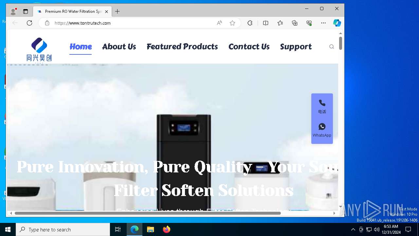This screenshot has width=419, height=236.
Task: Click the taskbar clock and date
Action: (391, 229)
